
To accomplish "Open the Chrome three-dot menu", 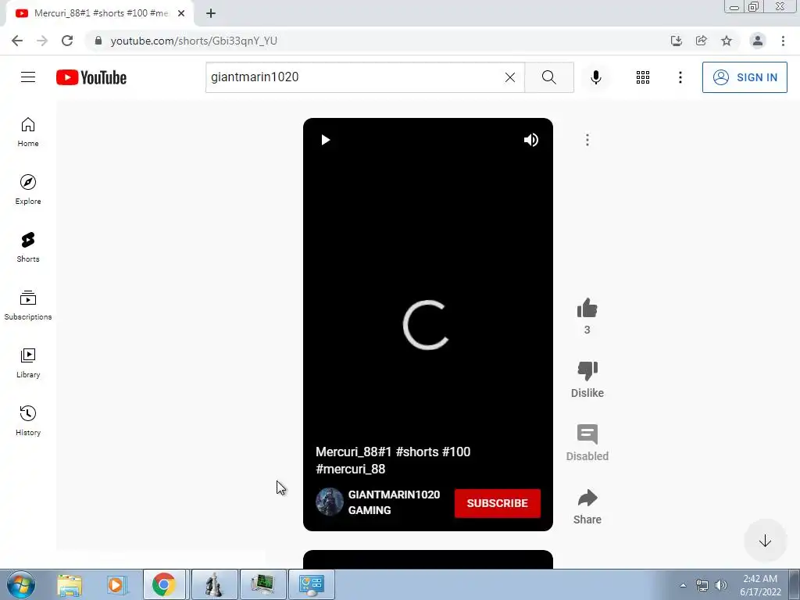I will coord(783,41).
